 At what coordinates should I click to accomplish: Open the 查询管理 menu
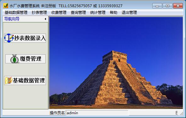pyautogui.click(x=78, y=13)
